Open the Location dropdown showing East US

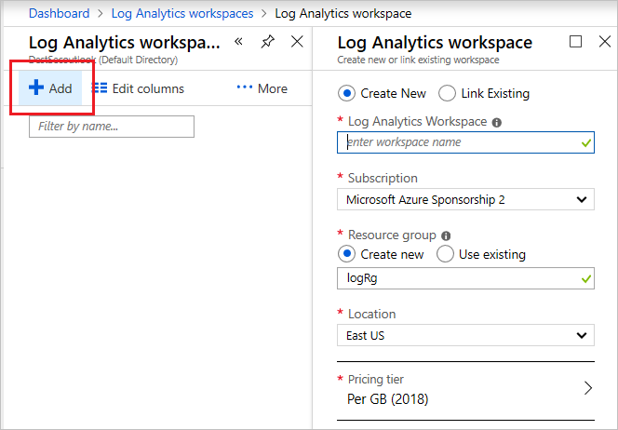465,335
